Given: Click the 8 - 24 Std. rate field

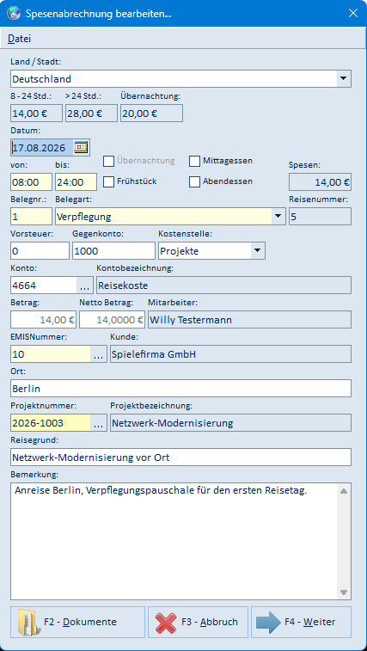Looking at the screenshot, I should [x=37, y=113].
